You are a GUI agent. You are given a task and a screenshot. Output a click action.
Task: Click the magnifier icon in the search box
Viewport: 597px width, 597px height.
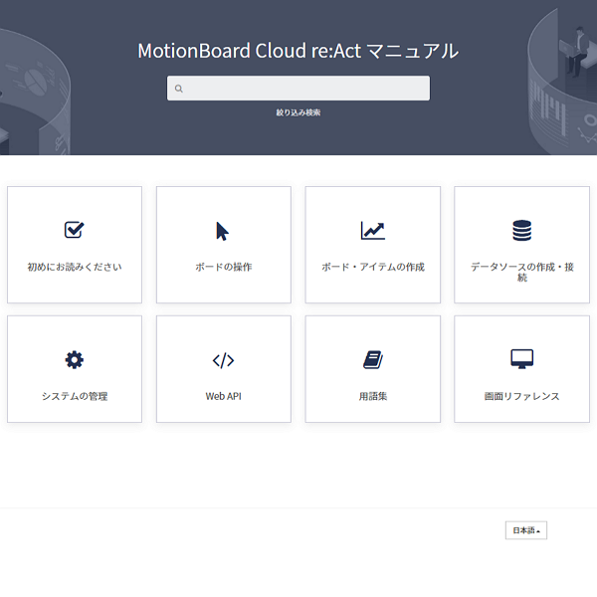click(179, 89)
